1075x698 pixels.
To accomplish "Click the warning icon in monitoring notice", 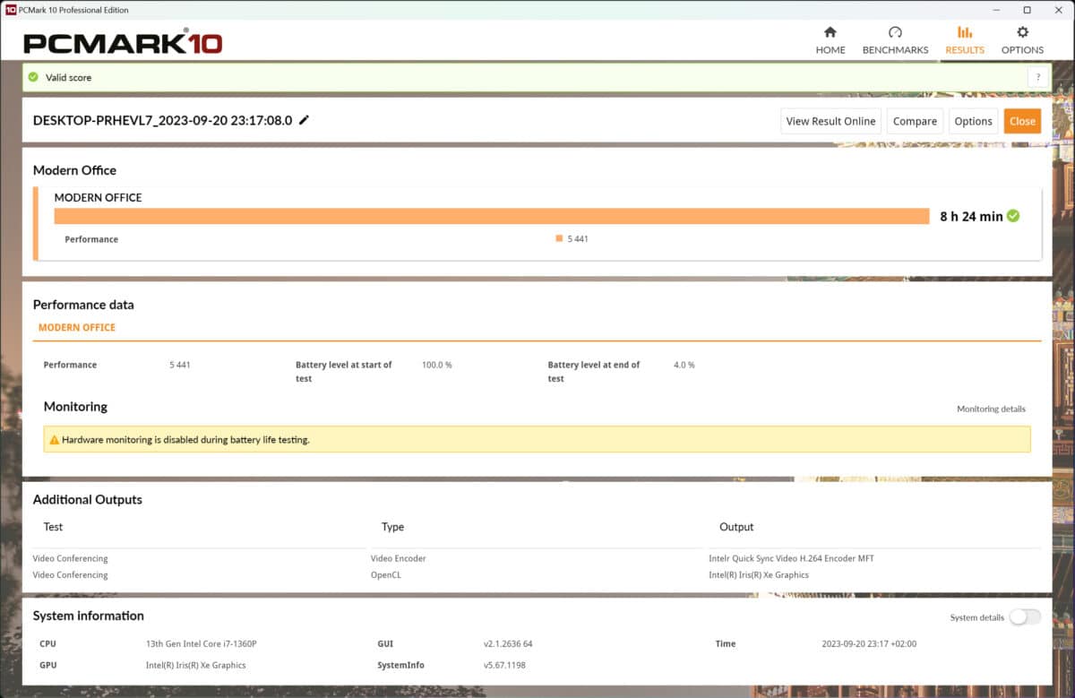I will click(54, 440).
